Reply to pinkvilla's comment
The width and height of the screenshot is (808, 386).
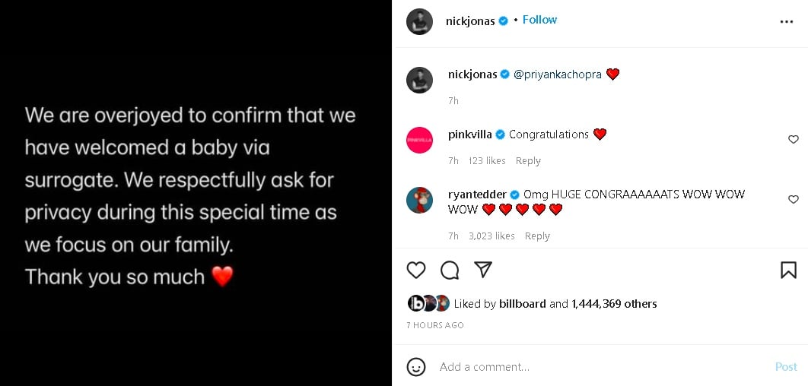tap(528, 161)
